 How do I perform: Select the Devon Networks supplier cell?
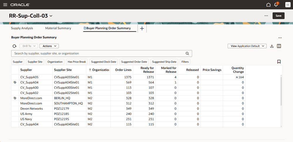pos(36,108)
